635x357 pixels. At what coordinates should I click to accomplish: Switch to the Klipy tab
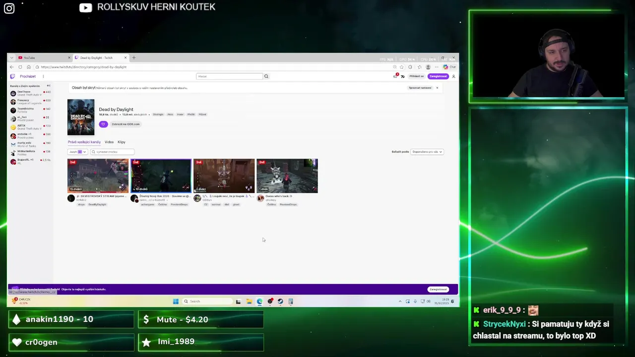(122, 142)
